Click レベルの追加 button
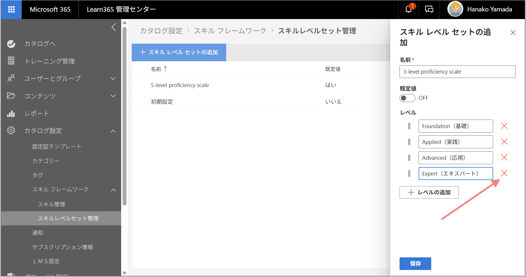This screenshot has height=277, width=526. pyautogui.click(x=429, y=192)
